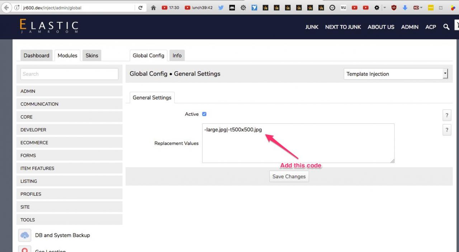Open the Skins tab

coord(92,56)
